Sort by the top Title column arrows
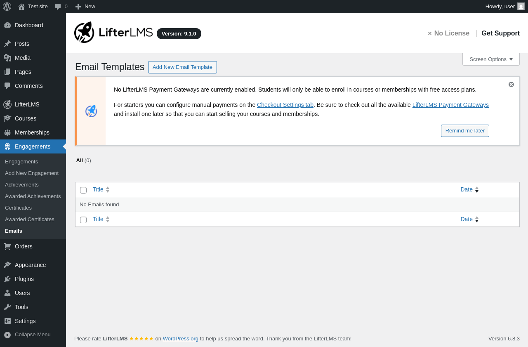The width and height of the screenshot is (528, 347). point(108,190)
